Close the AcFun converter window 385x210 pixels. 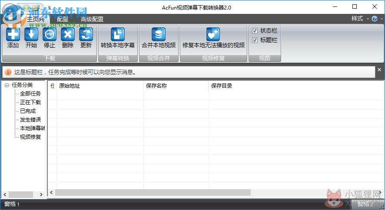(x=375, y=7)
